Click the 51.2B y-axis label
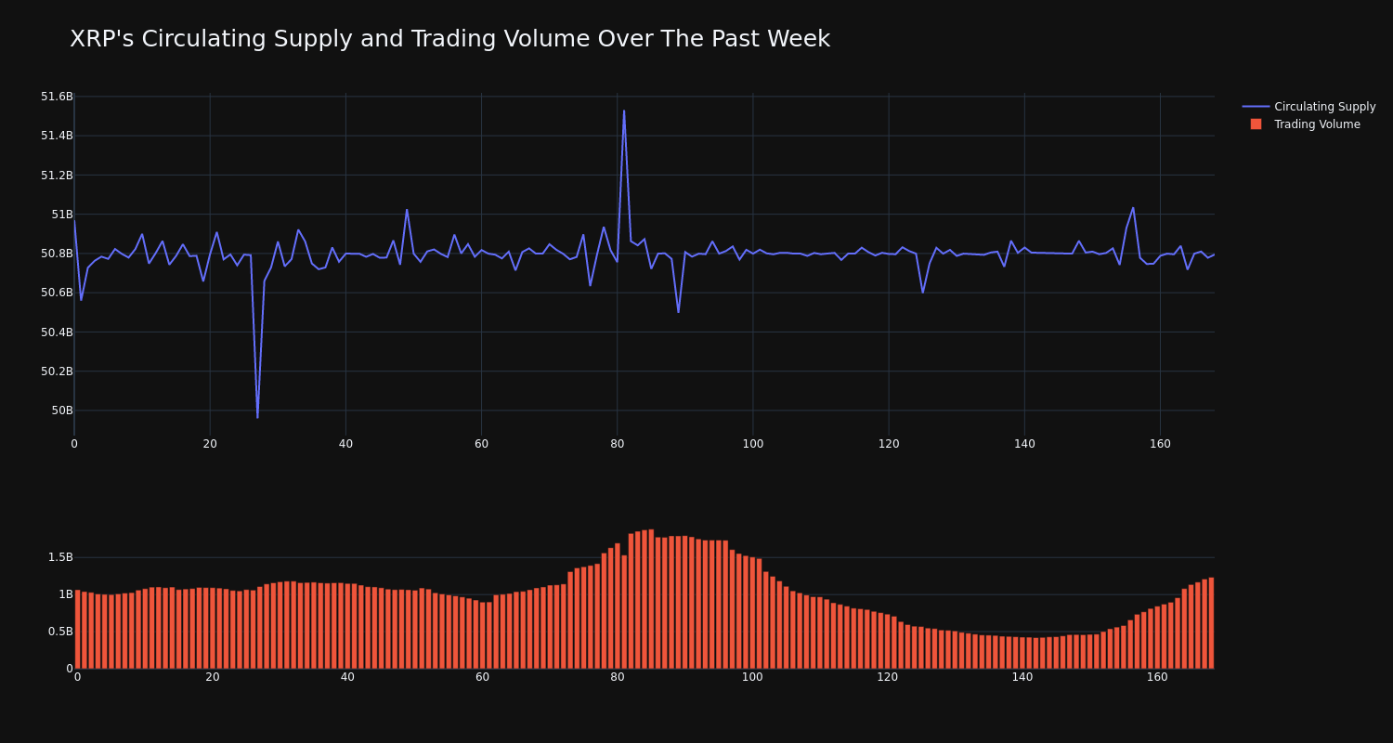1393x743 pixels. click(x=57, y=176)
